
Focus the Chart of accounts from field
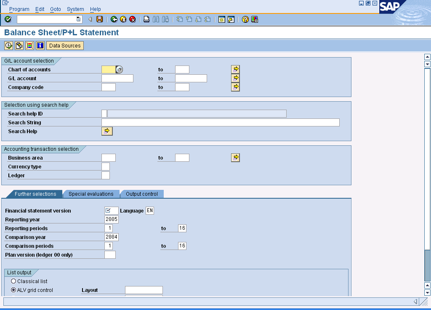(x=109, y=70)
